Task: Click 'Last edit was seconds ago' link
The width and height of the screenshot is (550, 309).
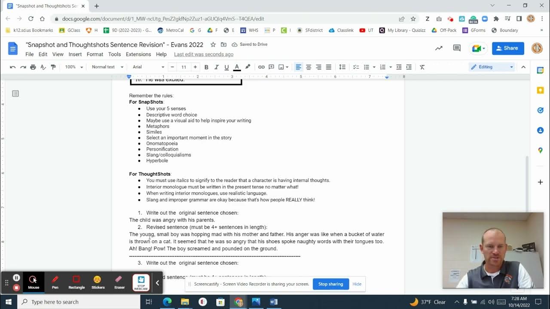Action: (204, 55)
